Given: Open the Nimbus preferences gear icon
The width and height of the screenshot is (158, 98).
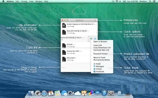Looking at the screenshot, I should [x=96, y=20].
